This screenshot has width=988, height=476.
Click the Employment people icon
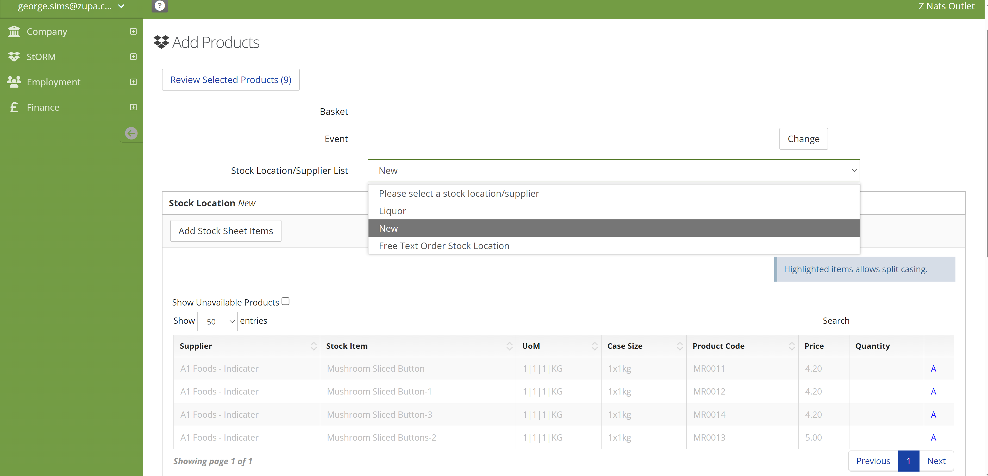pos(14,82)
